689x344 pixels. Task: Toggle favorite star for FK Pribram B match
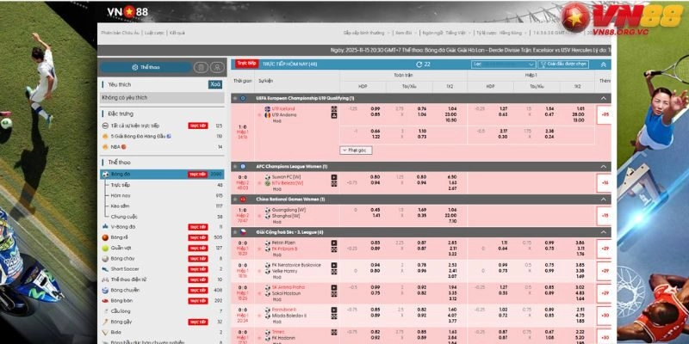pos(260,249)
